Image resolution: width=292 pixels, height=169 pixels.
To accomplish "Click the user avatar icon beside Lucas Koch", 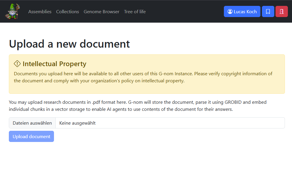I will click(230, 11).
